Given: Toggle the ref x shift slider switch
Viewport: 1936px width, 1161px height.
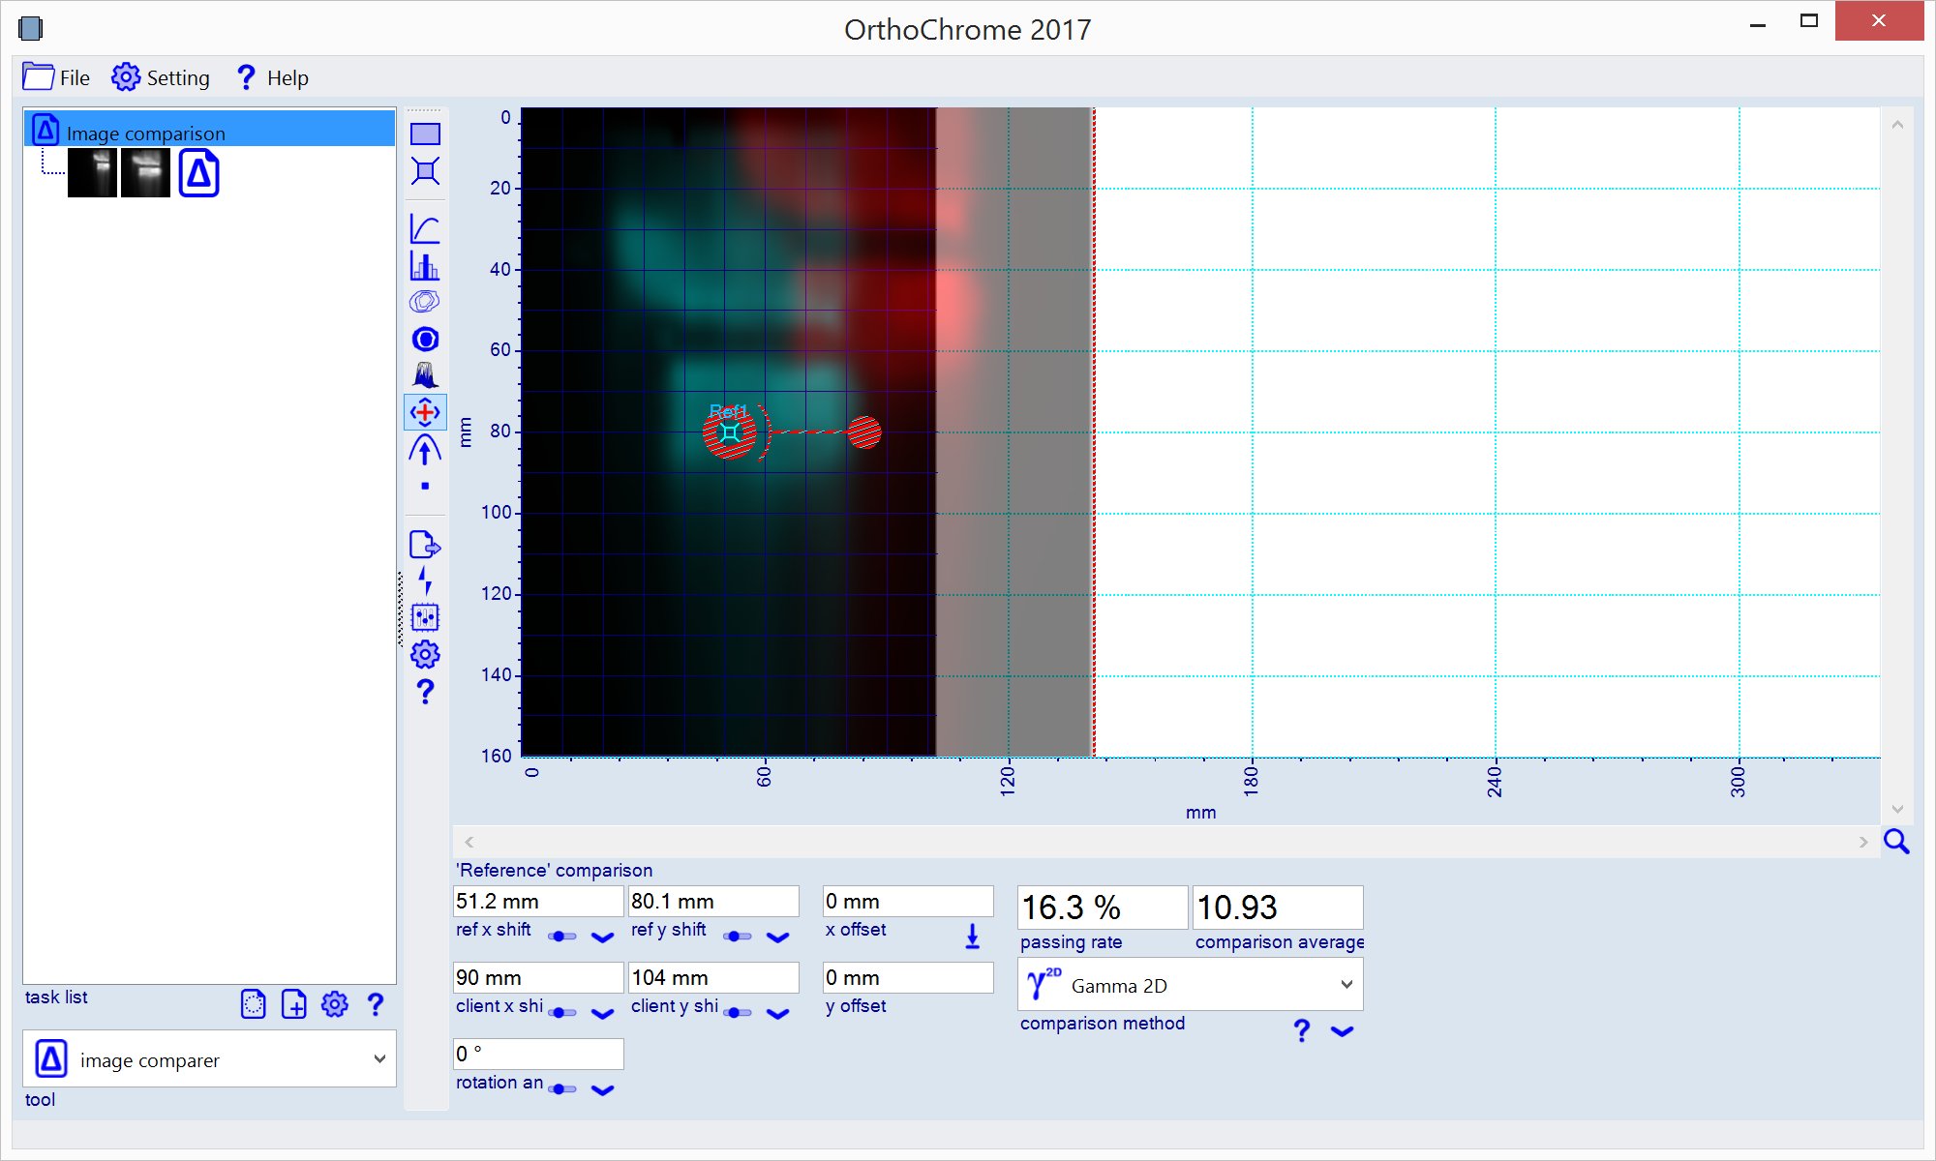Looking at the screenshot, I should [561, 937].
